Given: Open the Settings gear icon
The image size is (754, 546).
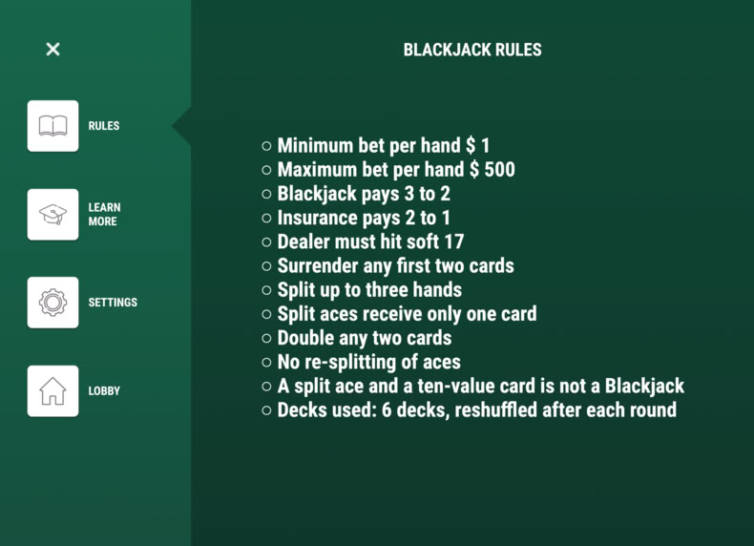Looking at the screenshot, I should pos(52,303).
